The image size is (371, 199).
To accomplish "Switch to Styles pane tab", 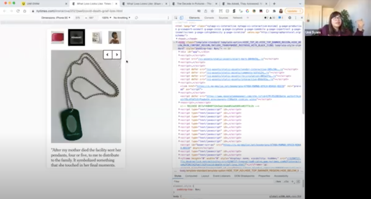I will pos(178,176).
